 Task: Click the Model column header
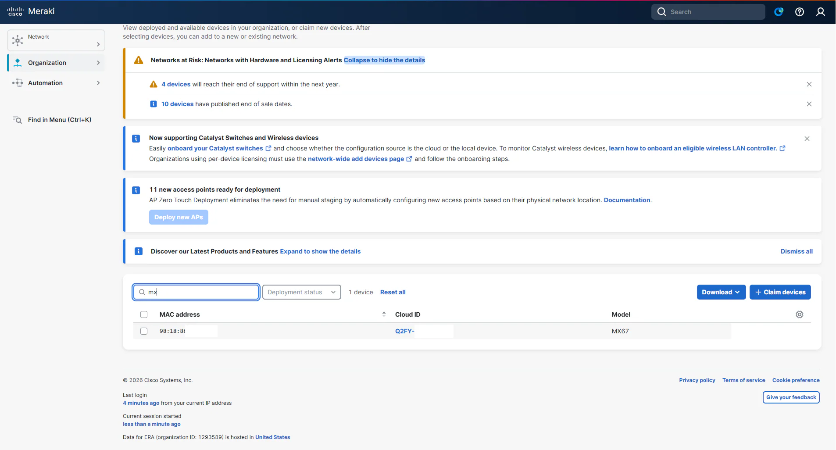pyautogui.click(x=621, y=314)
